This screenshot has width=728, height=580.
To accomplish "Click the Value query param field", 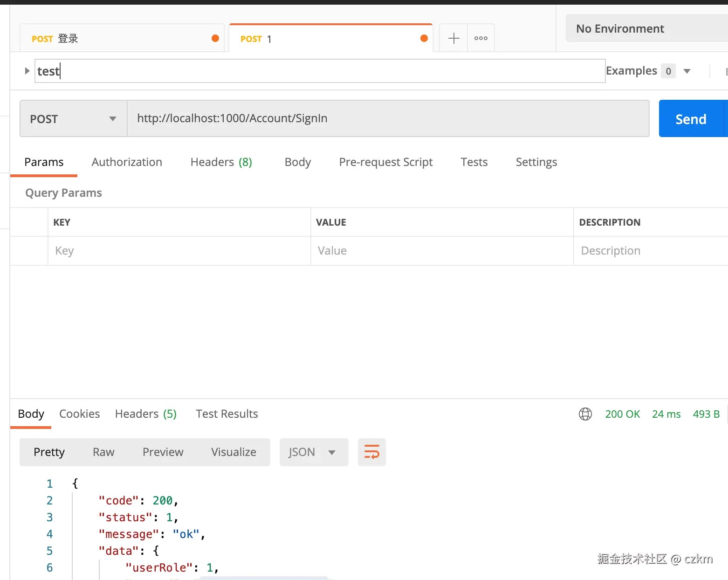I will click(x=442, y=251).
